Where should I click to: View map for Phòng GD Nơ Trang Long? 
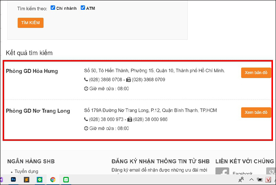[256, 113]
